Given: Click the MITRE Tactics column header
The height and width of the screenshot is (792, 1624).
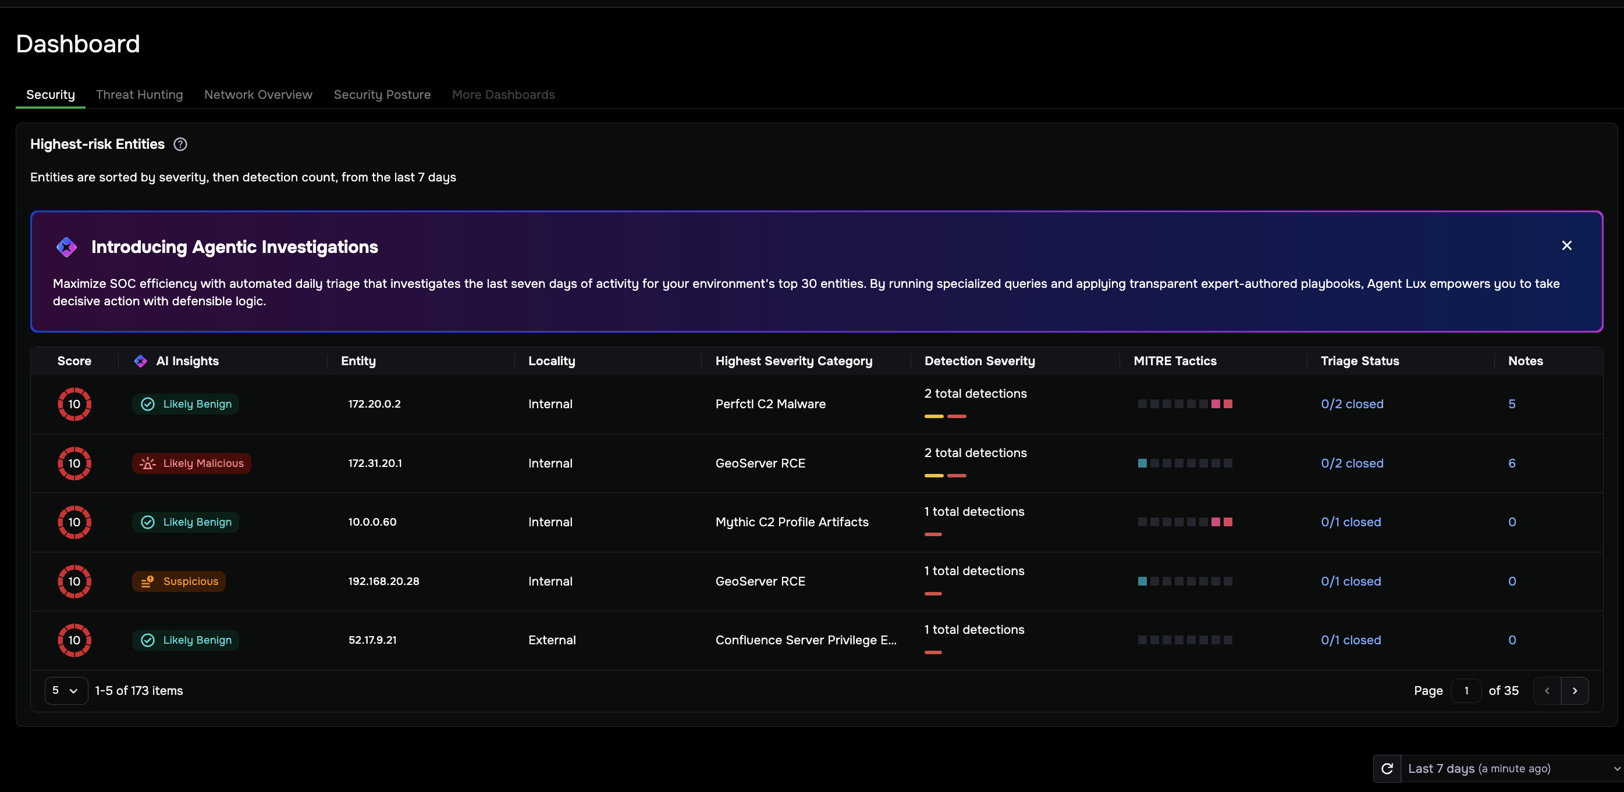Looking at the screenshot, I should coord(1175,361).
